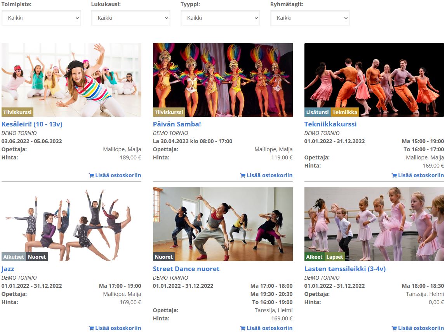The width and height of the screenshot is (445, 332).
Task: Click the Tiiviskurssi tag on Kesäleiri image
Action: [x=17, y=112]
